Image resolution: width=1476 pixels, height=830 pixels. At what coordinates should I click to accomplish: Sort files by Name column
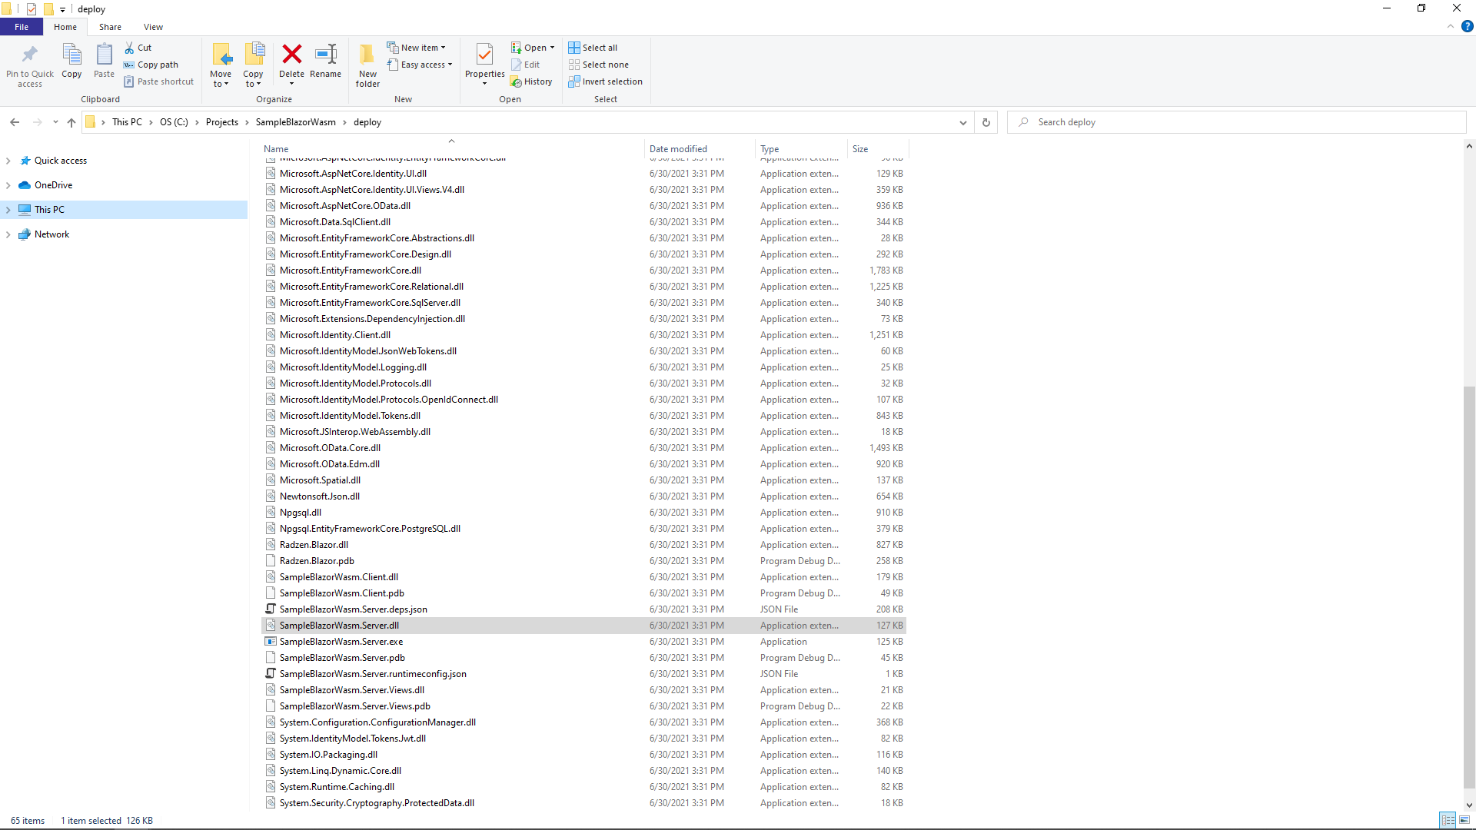coord(451,149)
